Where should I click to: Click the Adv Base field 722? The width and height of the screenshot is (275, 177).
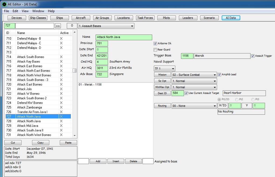102,74
